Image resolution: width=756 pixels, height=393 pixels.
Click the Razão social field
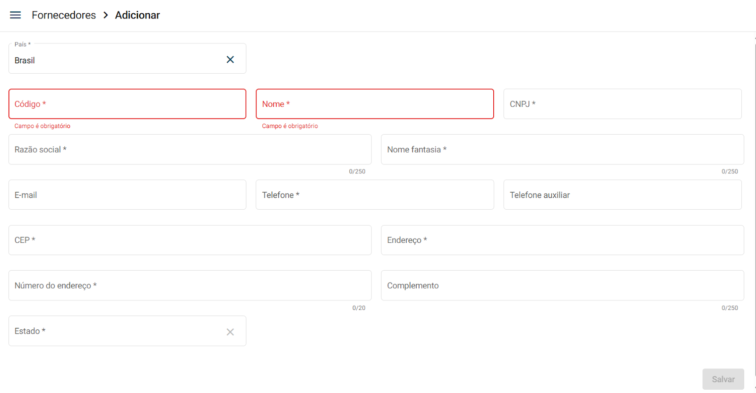pos(189,150)
